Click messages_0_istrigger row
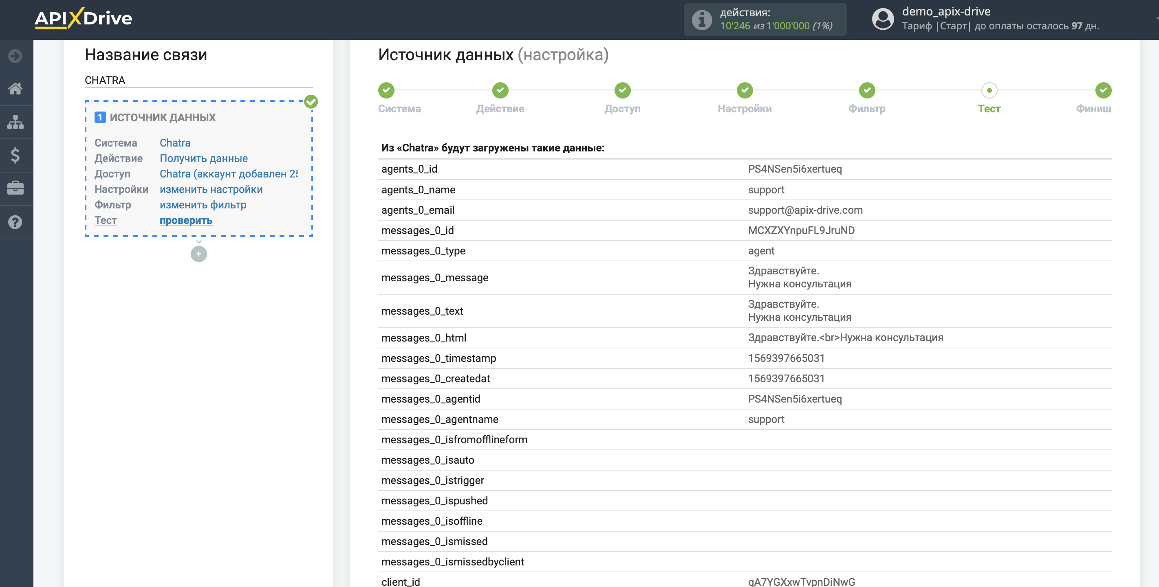 745,480
